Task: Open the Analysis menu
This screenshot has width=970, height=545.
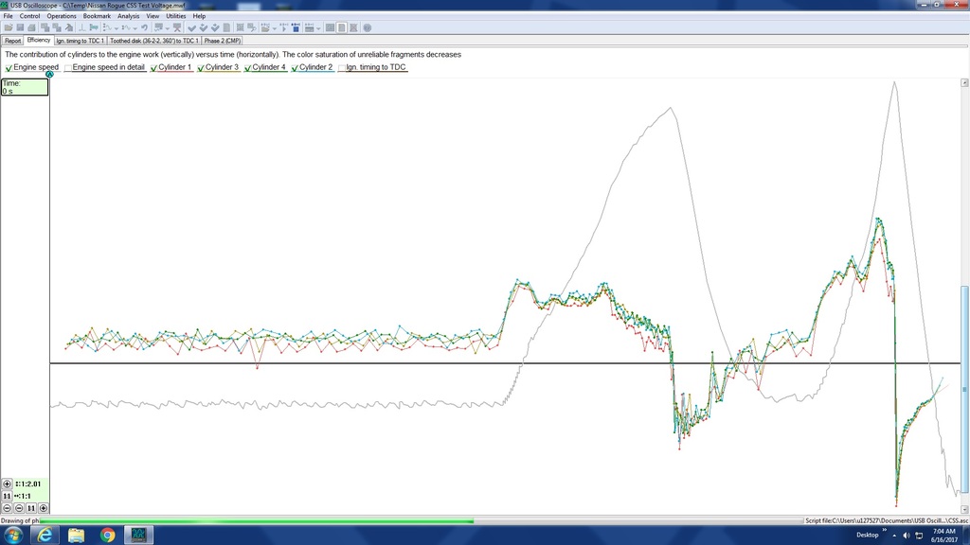Action: pos(128,16)
